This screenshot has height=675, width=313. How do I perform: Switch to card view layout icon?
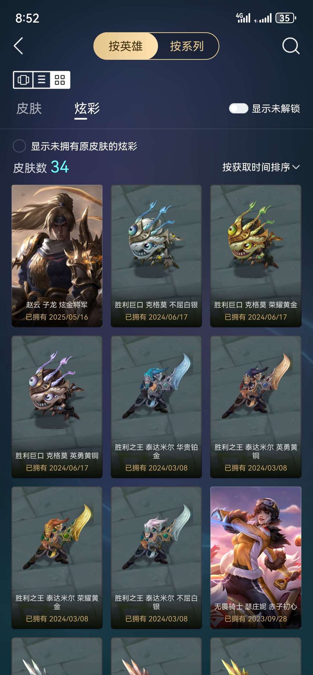[23, 80]
